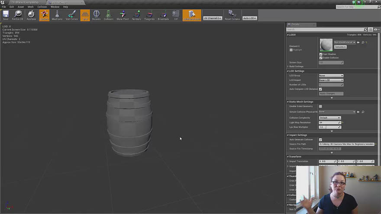Image resolution: width=381 pixels, height=214 pixels.
Task: Open Auto LOD dropdown
Action: (x=249, y=18)
